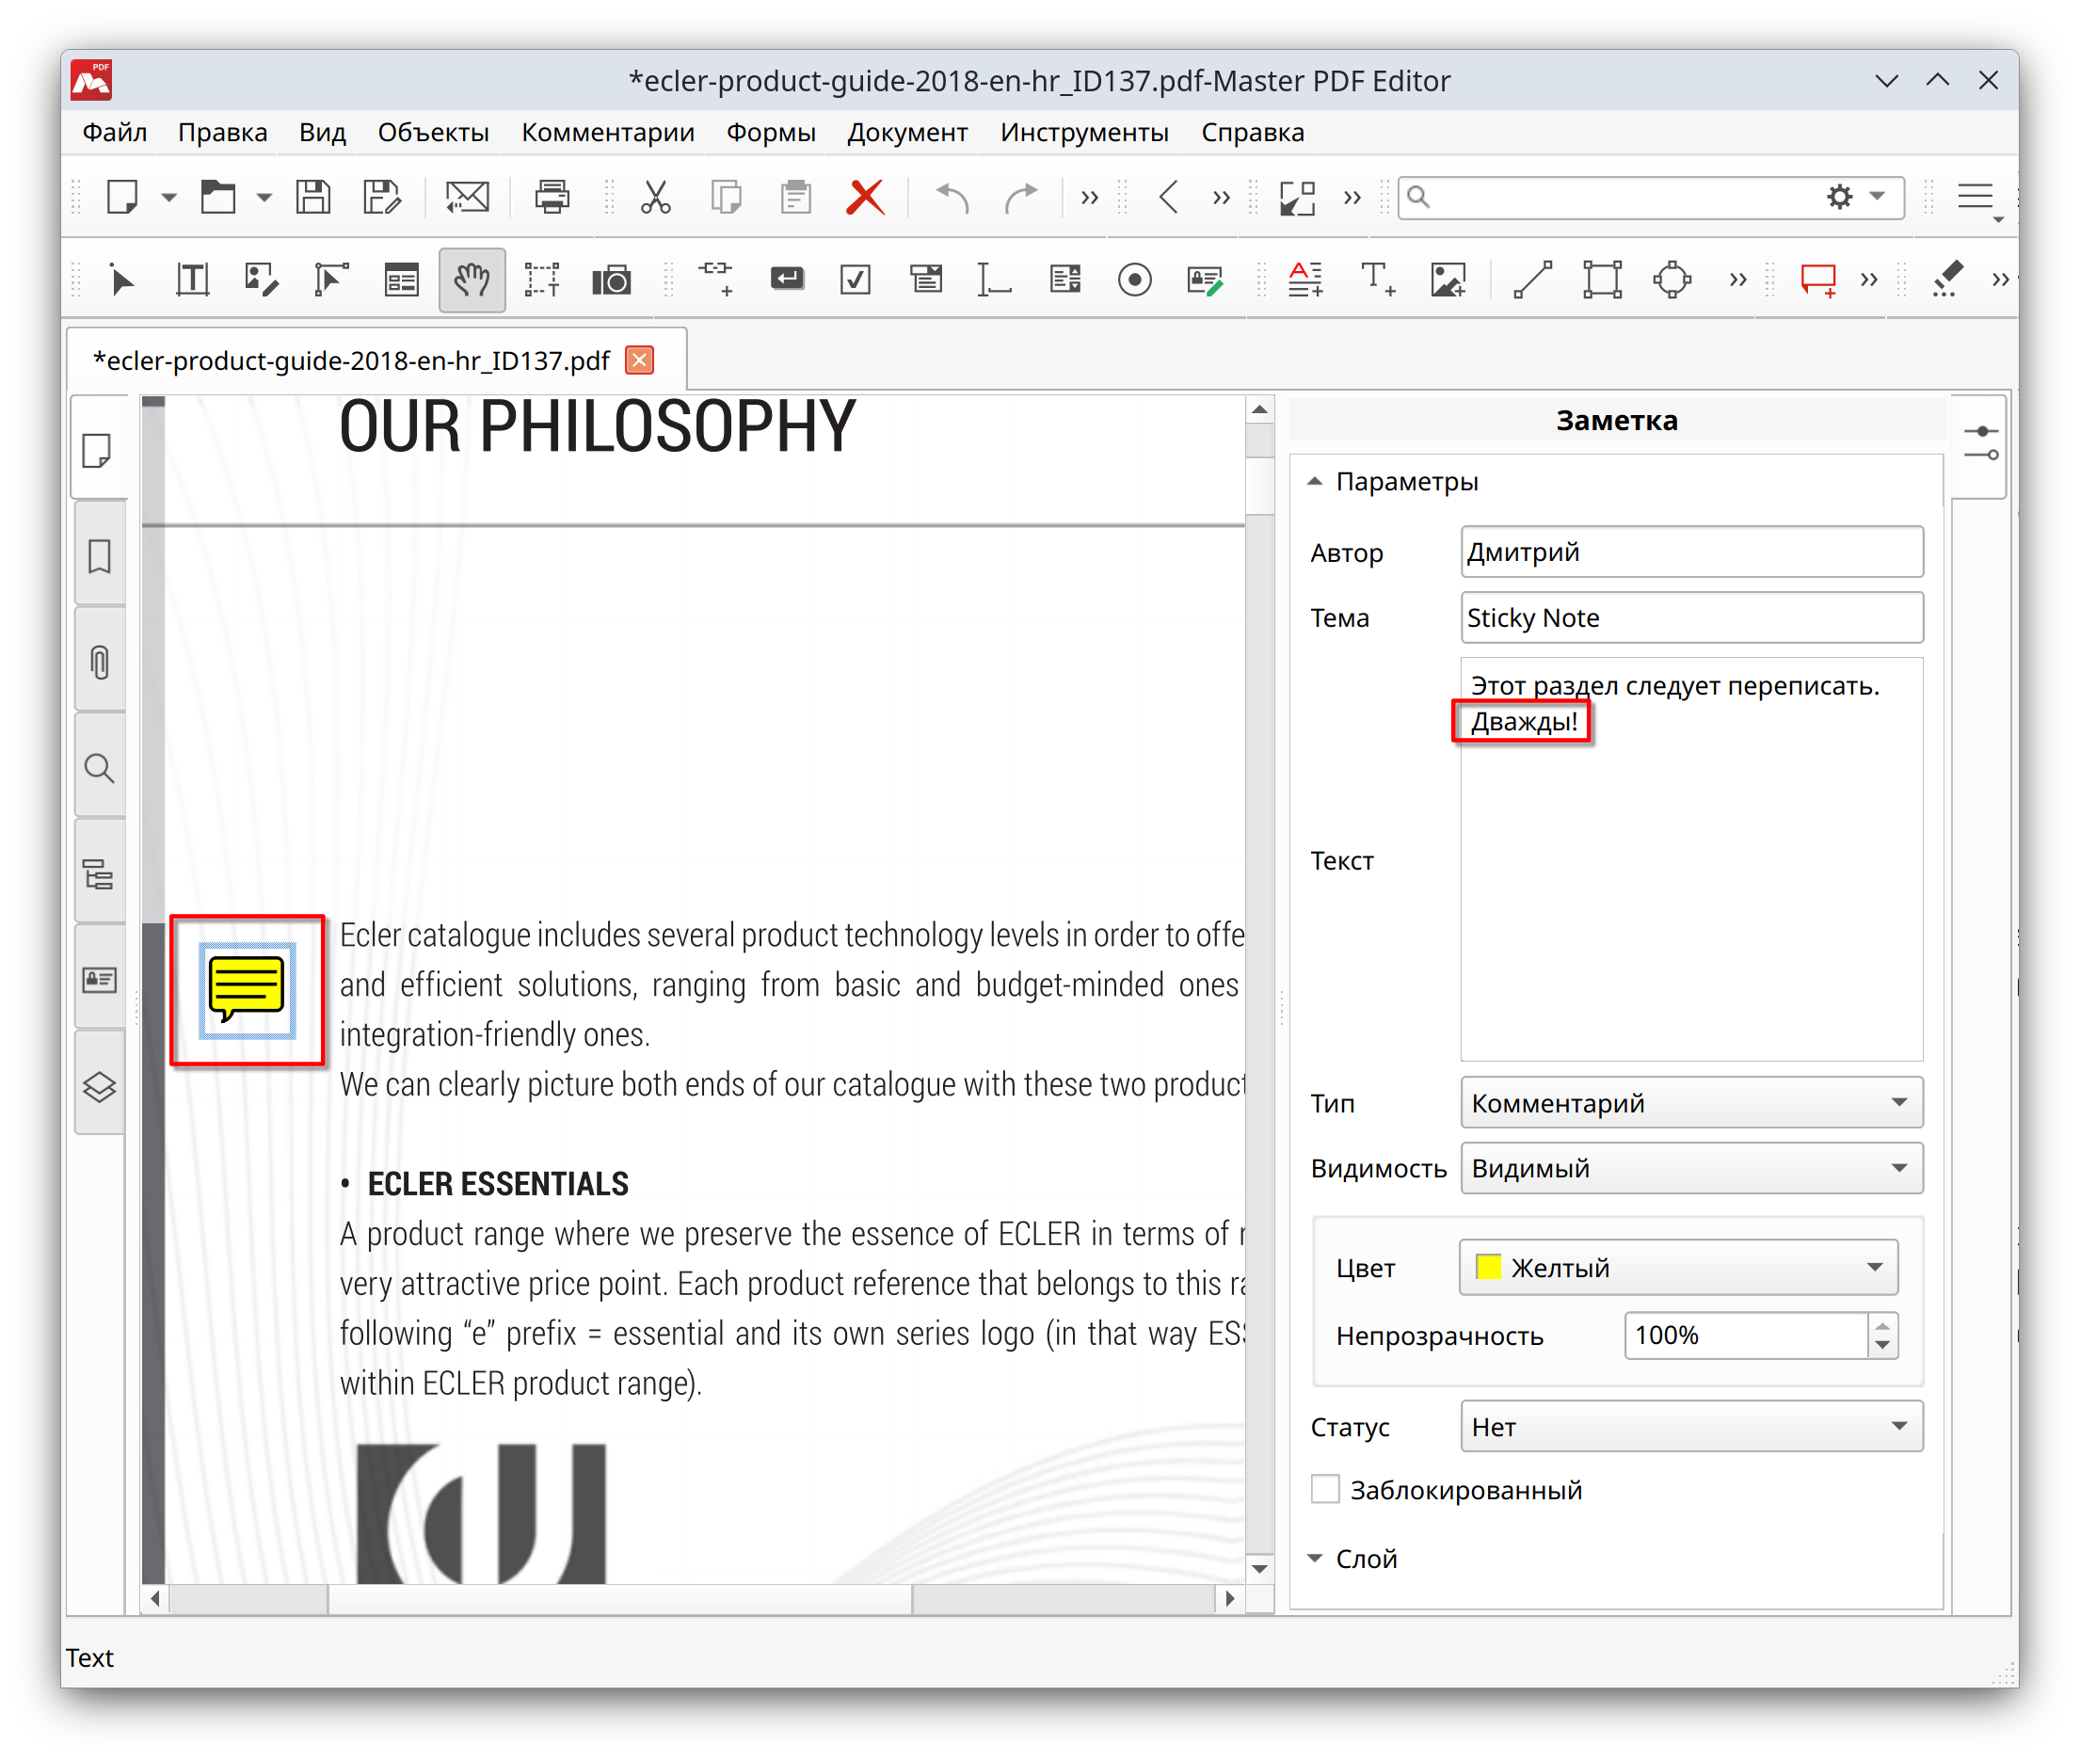Open the Цвет Желтый dropdown
The height and width of the screenshot is (1760, 2080).
[x=1678, y=1267]
